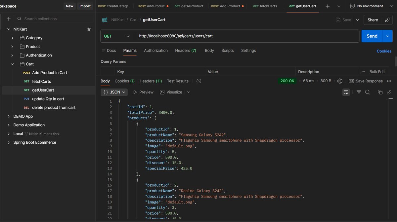Viewport: 397px width, 222px height.
Task: Switch to the getAllProducts request tab
Action: click(189, 6)
